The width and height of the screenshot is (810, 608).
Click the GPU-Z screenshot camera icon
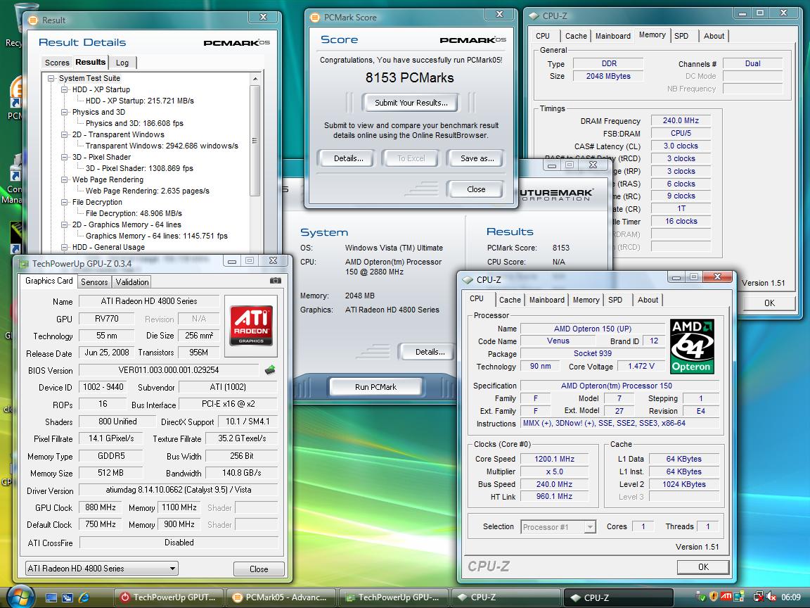coord(276,280)
